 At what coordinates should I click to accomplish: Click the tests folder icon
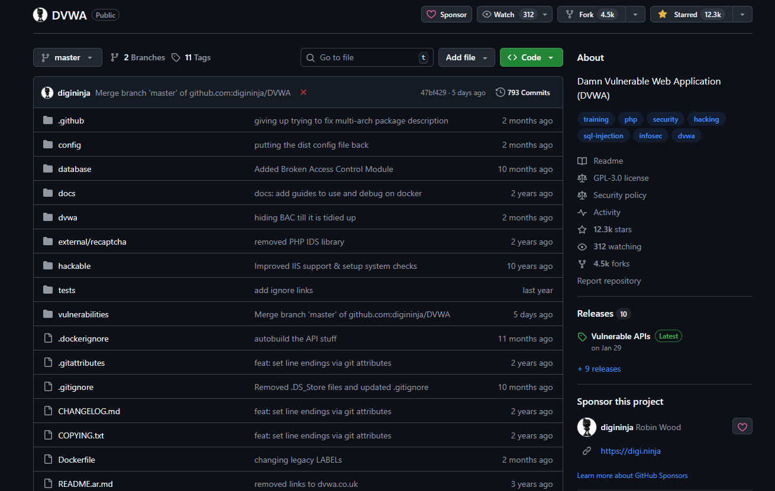pos(48,290)
